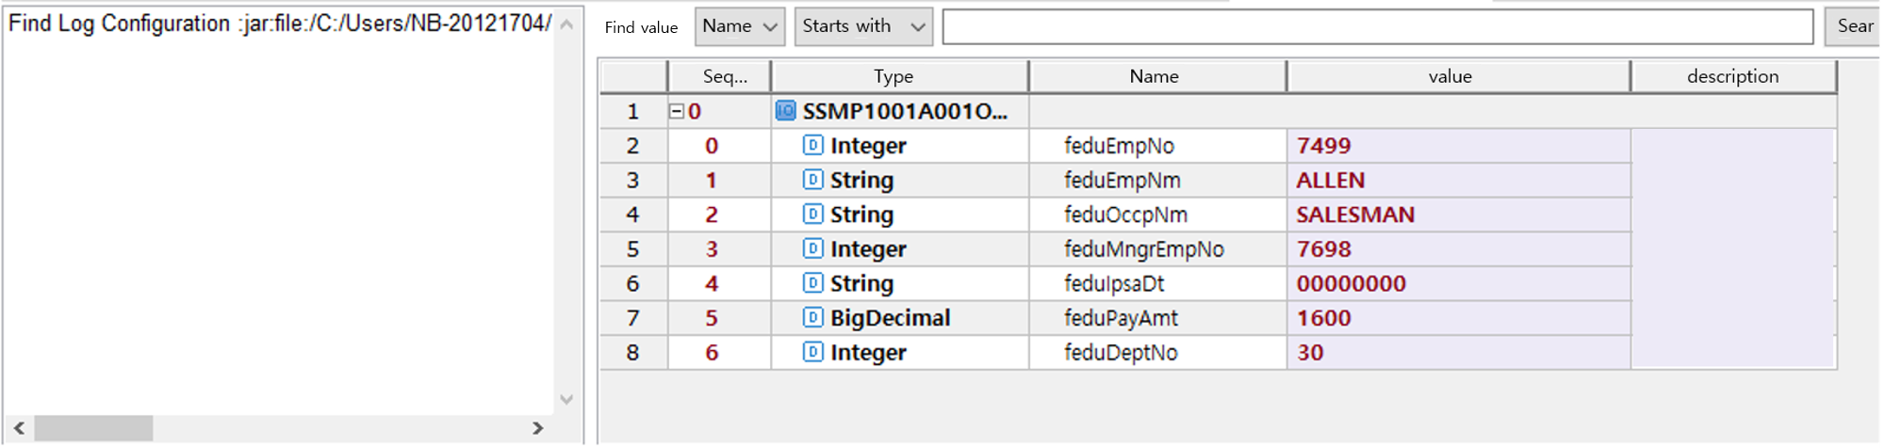Click in the Find value text box
This screenshot has width=1885, height=448.
(1378, 26)
